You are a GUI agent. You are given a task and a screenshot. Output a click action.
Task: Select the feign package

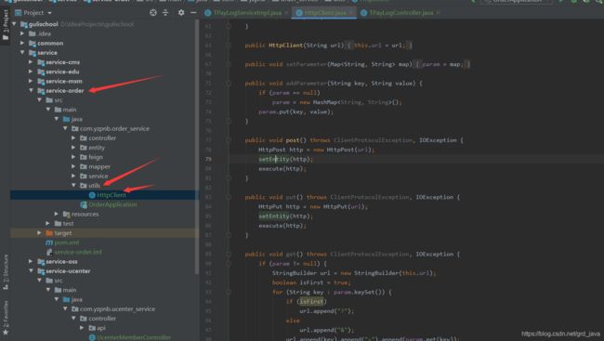point(96,157)
